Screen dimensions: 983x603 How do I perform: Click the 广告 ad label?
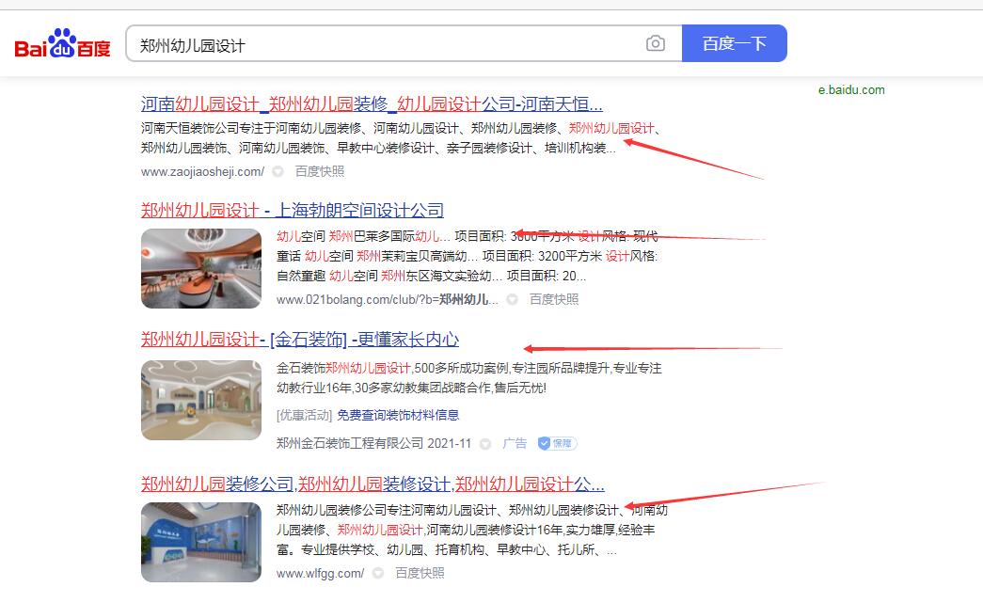pos(515,443)
